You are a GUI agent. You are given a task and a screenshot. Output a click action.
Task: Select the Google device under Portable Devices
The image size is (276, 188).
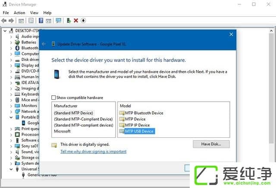(33, 123)
